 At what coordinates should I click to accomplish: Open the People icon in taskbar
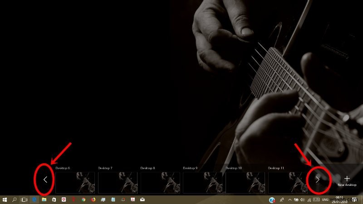point(282,199)
